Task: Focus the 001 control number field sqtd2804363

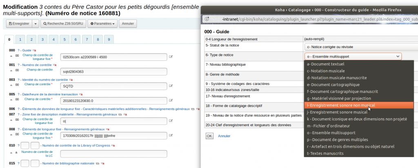Action: (114, 72)
